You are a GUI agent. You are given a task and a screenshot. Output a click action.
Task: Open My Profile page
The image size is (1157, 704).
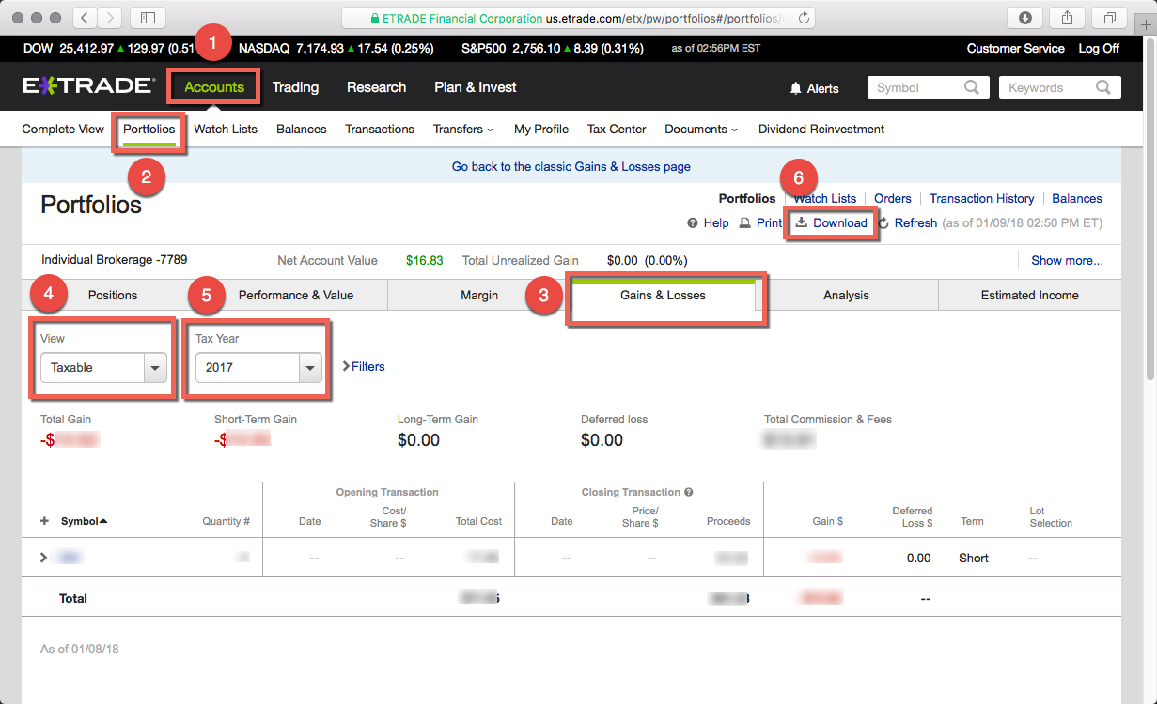click(x=541, y=130)
